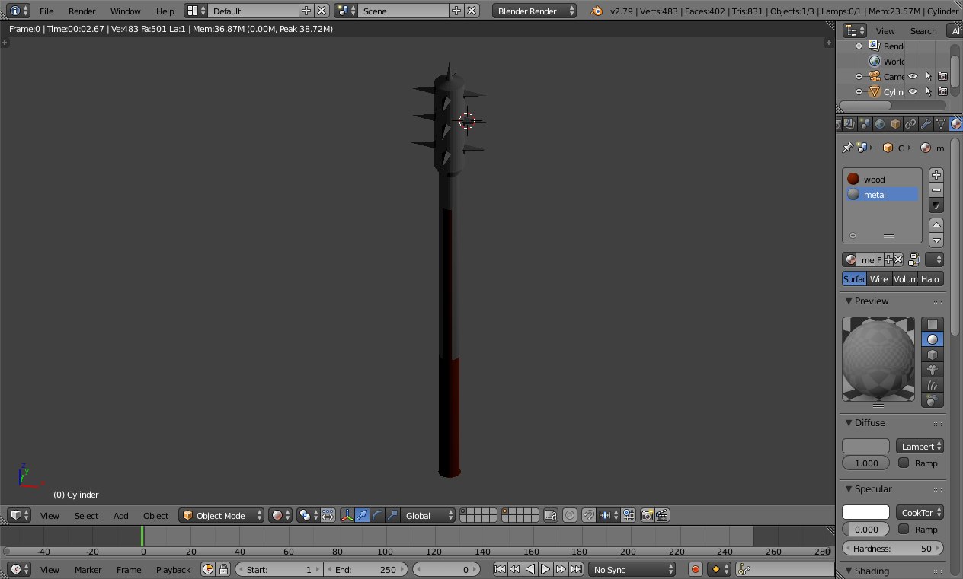Viewport: 963px width, 579px height.
Task: Open the Object Mode dropdown
Action: click(221, 515)
